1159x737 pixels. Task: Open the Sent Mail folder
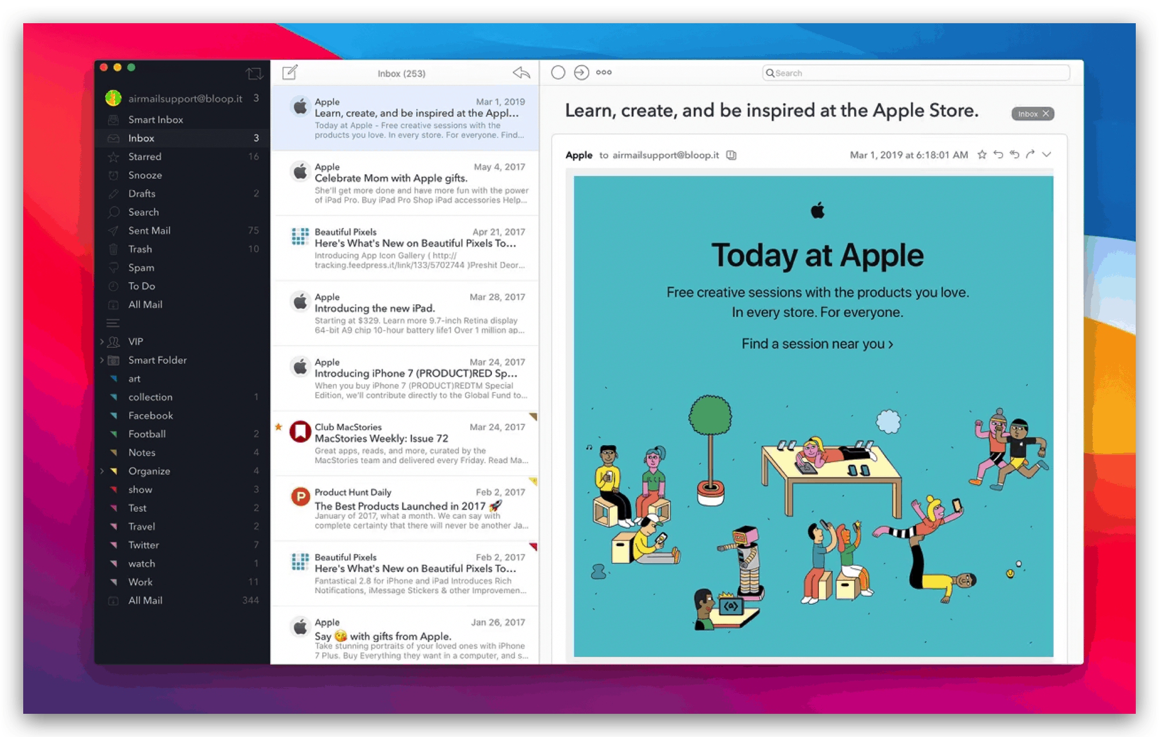click(x=149, y=230)
